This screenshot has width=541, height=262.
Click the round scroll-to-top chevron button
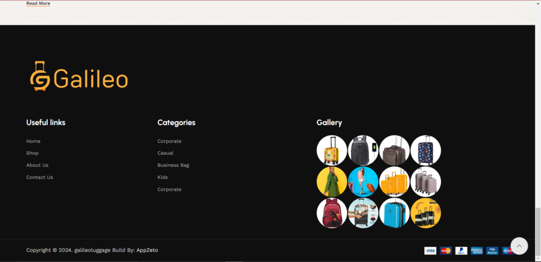[x=519, y=246]
